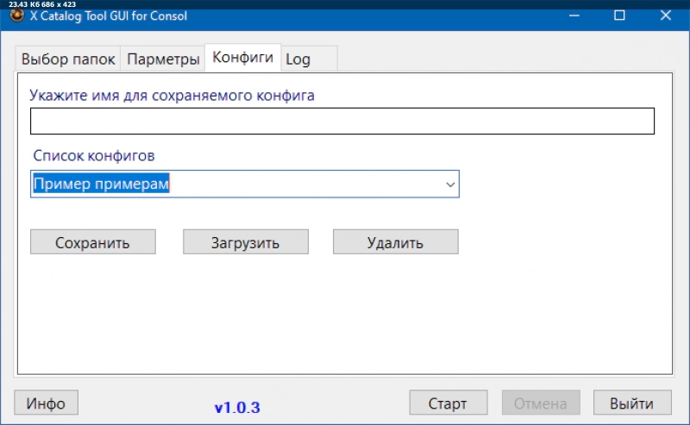Close the X Catalog Tool window
690x425 pixels.
(x=665, y=16)
